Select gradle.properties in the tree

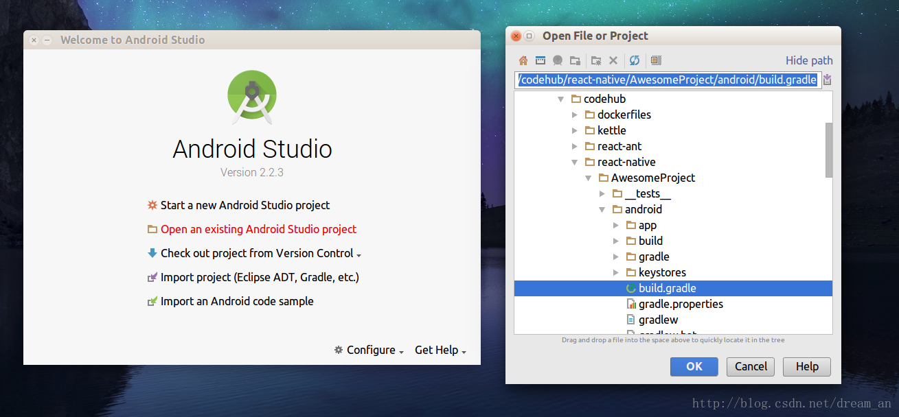pos(681,305)
